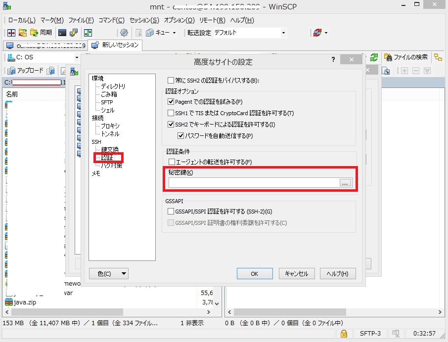Select ディレクトリ in the settings tree
Screen dimensions: 448x342
[113, 86]
